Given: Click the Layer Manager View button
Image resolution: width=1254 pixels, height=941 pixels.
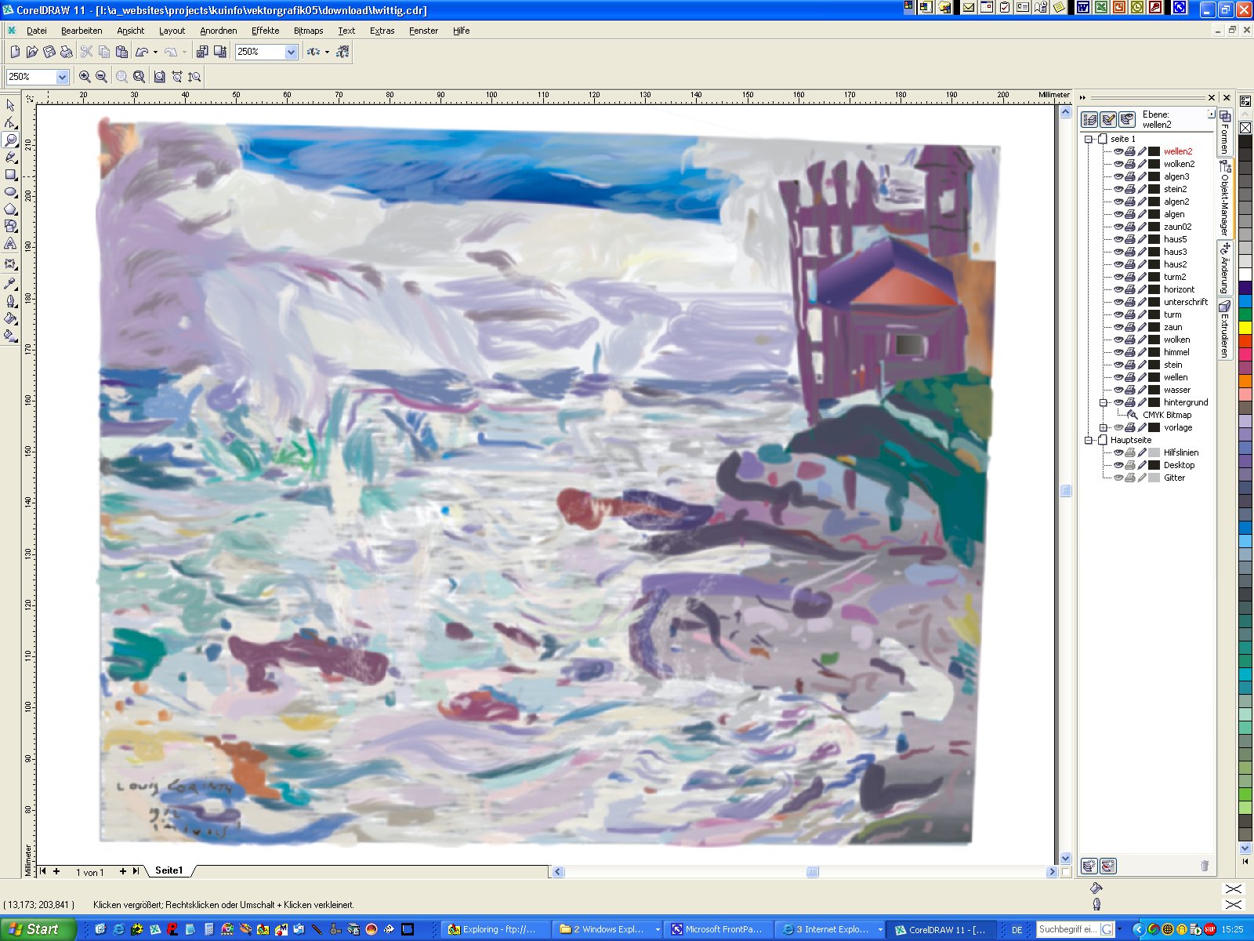Looking at the screenshot, I should pos(1127,119).
